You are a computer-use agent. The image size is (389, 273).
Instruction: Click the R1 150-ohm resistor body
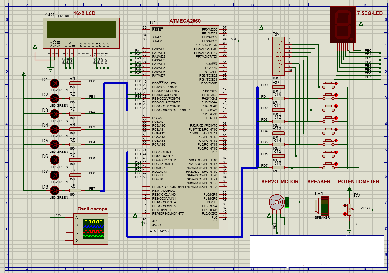75,83
